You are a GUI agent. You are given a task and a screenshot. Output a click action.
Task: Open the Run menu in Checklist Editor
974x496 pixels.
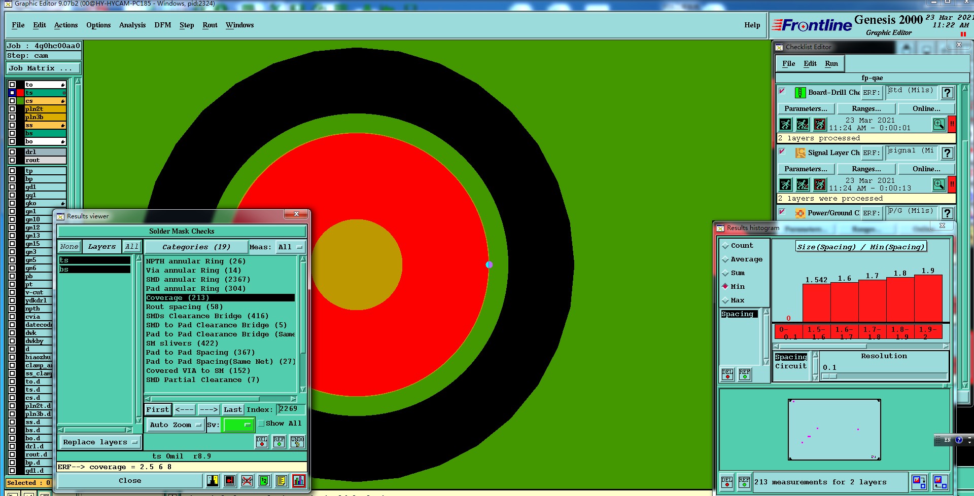(831, 64)
